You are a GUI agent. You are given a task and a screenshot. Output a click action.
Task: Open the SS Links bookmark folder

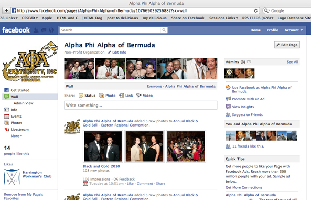point(9,18)
